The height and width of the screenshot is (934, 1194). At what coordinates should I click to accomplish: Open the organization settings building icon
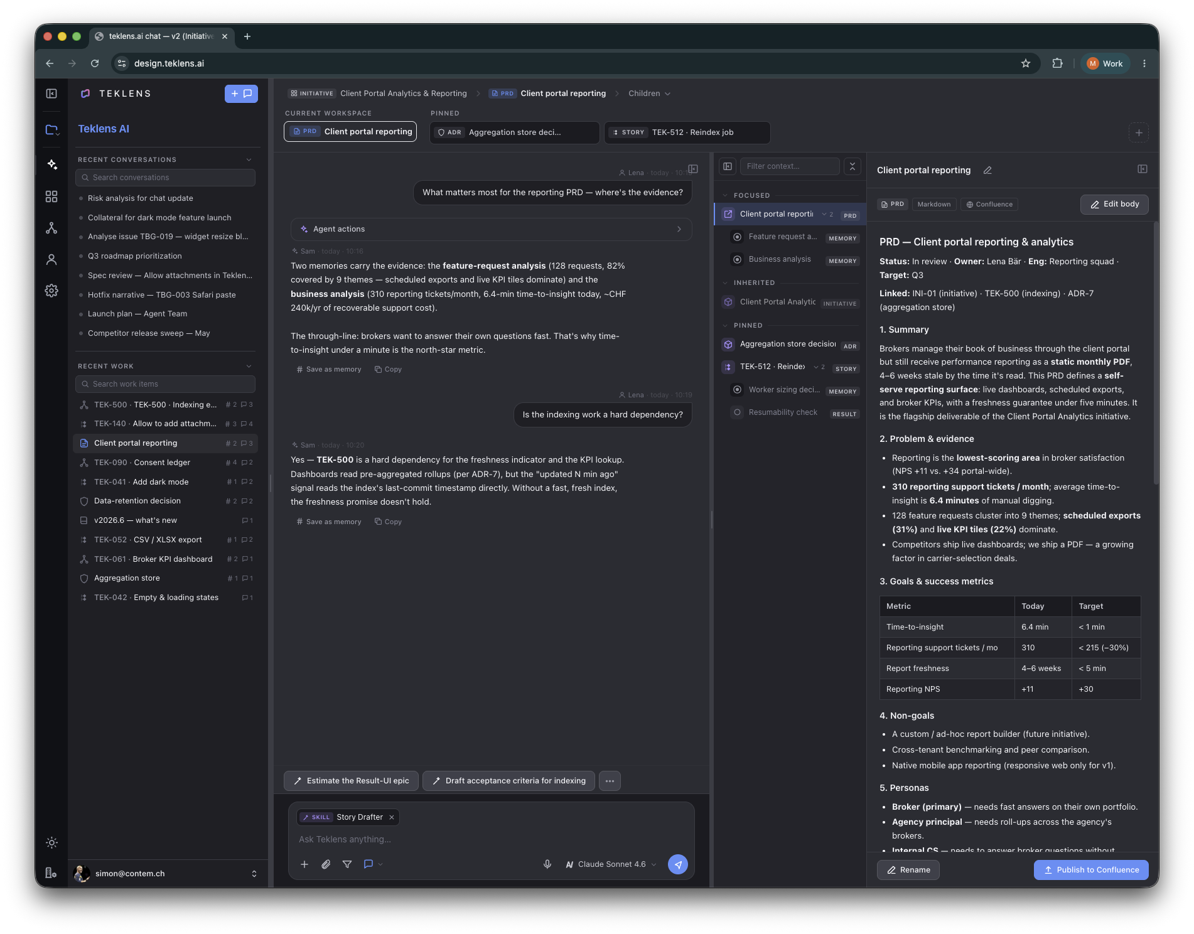pyautogui.click(x=51, y=873)
